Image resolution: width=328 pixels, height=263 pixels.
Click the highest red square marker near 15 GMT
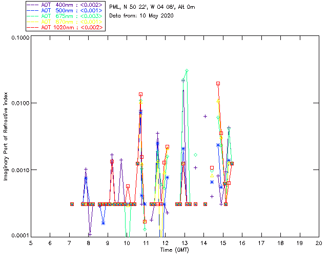point(218,83)
